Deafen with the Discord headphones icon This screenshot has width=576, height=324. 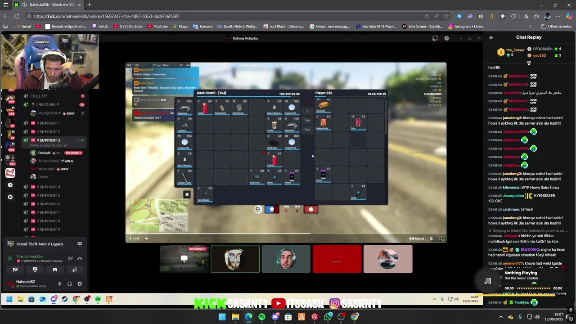(70, 284)
